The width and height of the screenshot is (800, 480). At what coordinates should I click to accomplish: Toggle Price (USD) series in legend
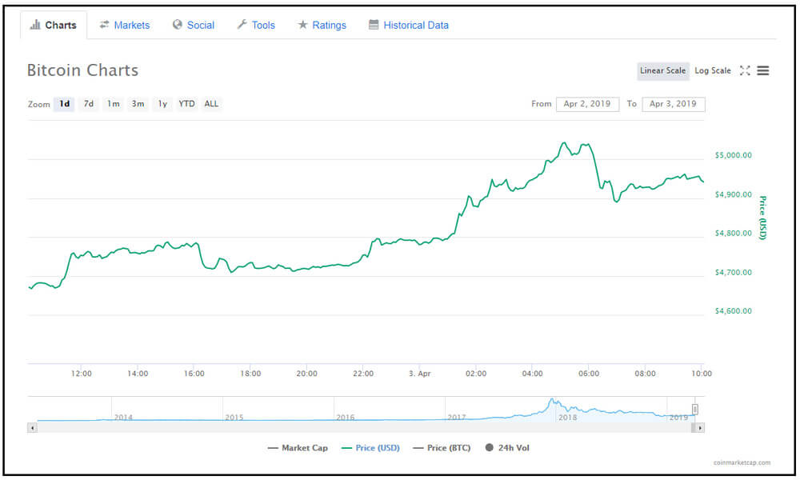370,448
